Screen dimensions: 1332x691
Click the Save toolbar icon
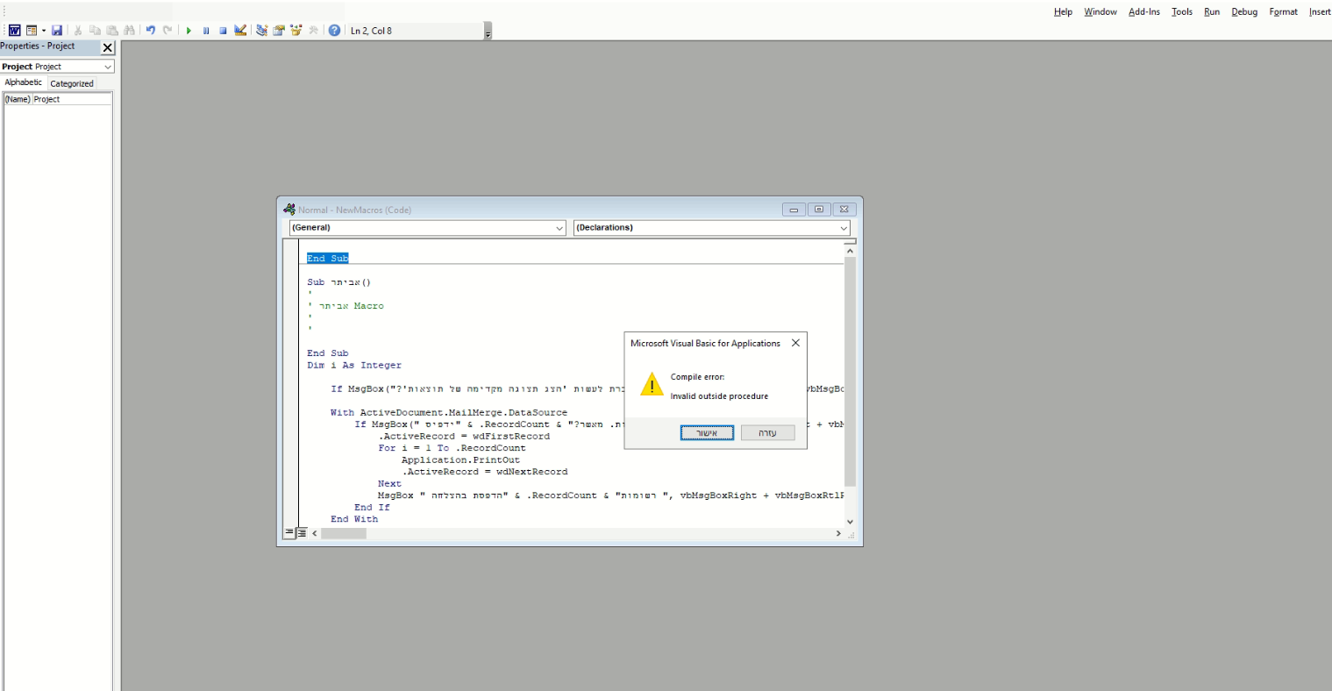point(57,31)
